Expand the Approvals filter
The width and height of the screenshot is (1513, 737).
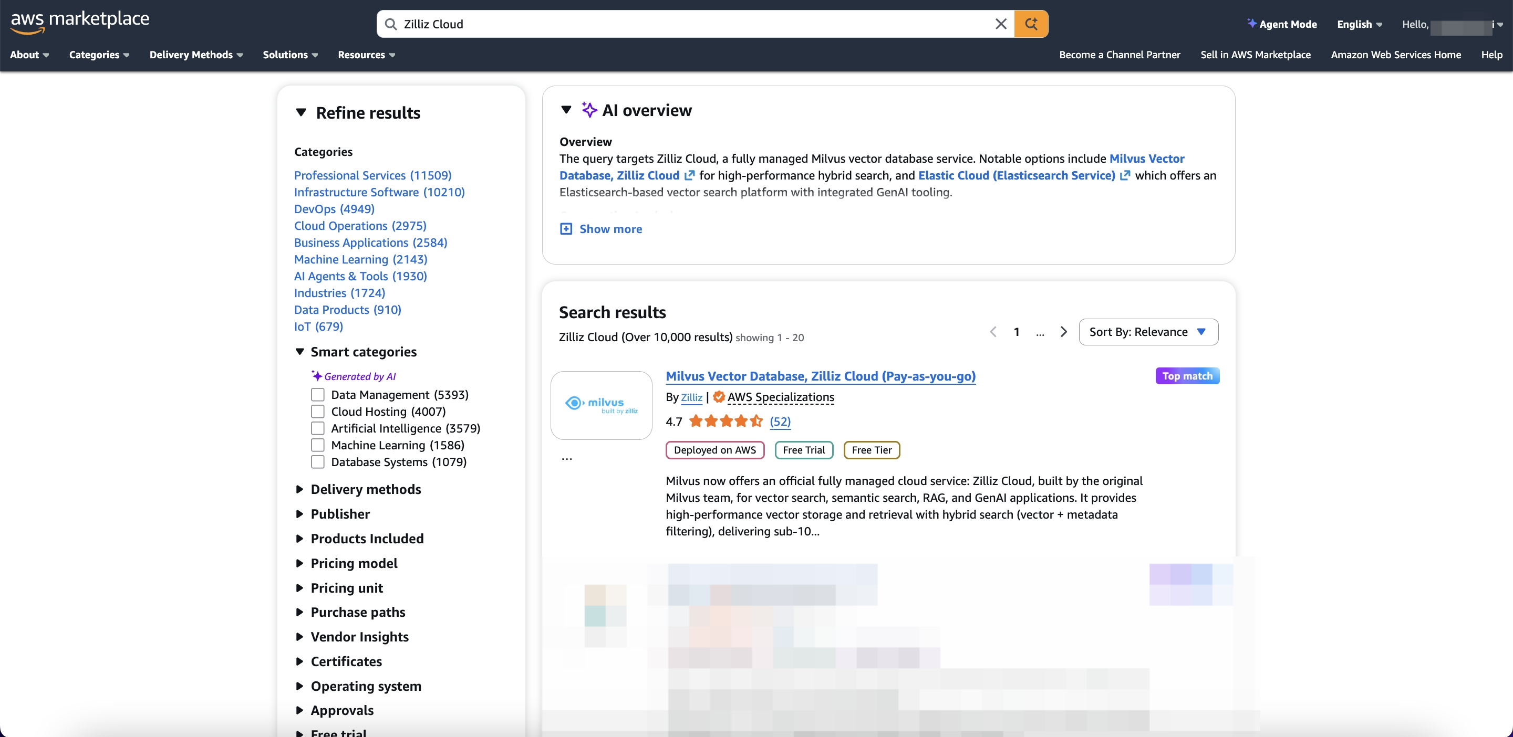(335, 710)
